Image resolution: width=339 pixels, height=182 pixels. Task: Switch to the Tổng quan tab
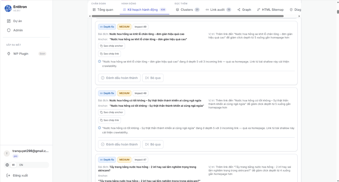(x=103, y=10)
